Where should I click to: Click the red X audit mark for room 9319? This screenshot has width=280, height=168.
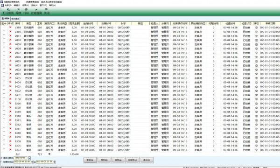point(10,112)
